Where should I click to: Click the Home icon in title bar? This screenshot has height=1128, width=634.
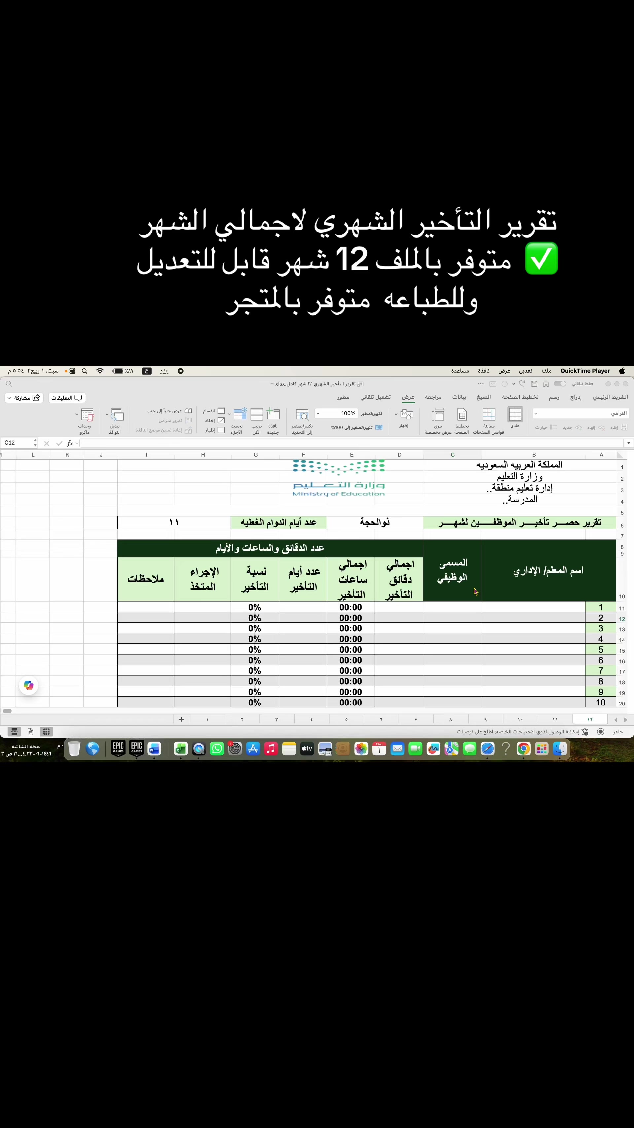click(546, 383)
